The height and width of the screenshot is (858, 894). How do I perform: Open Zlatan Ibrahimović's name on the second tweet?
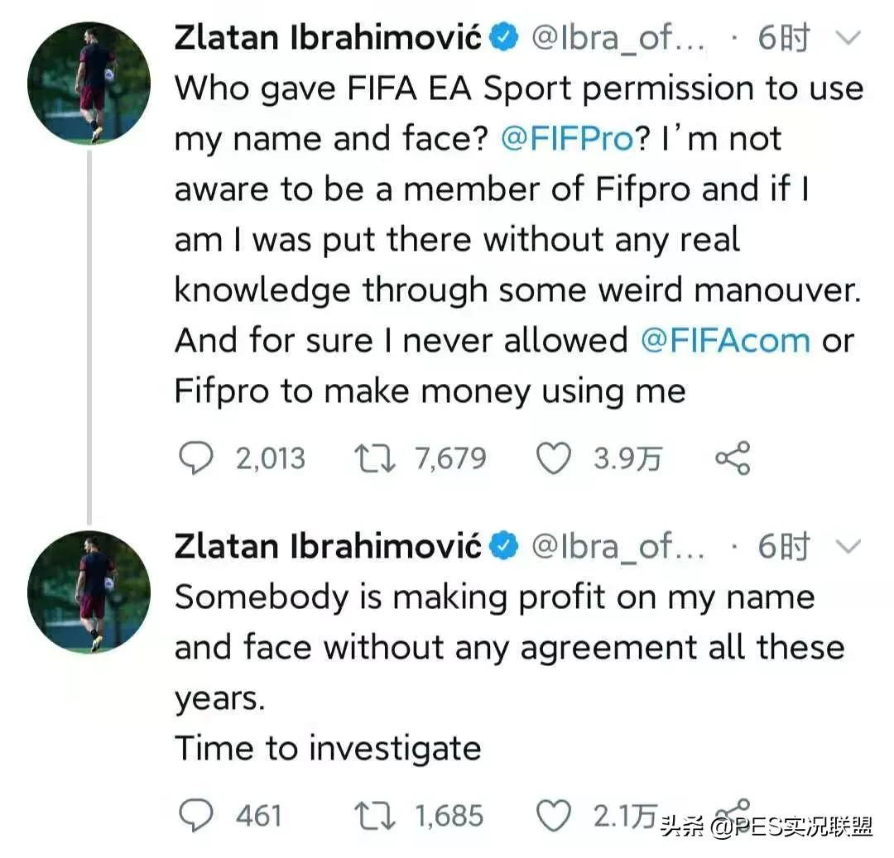pyautogui.click(x=328, y=546)
